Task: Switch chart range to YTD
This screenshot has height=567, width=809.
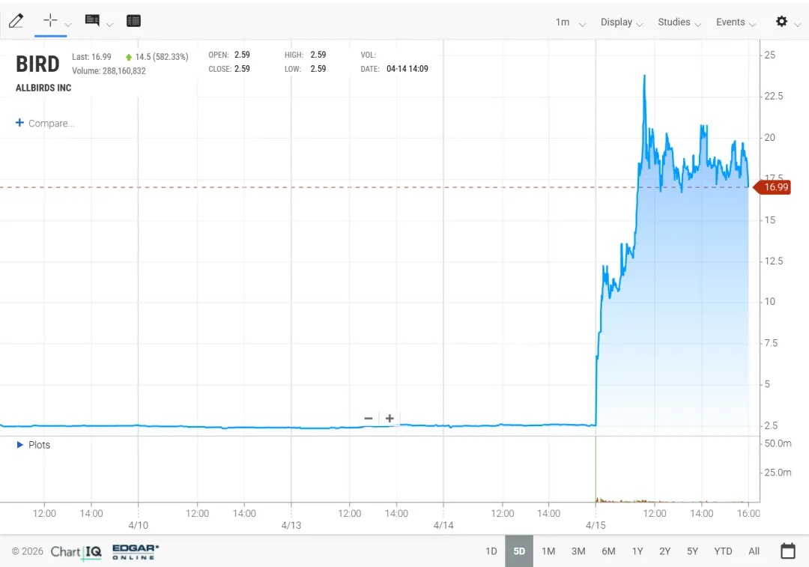Action: coord(723,551)
